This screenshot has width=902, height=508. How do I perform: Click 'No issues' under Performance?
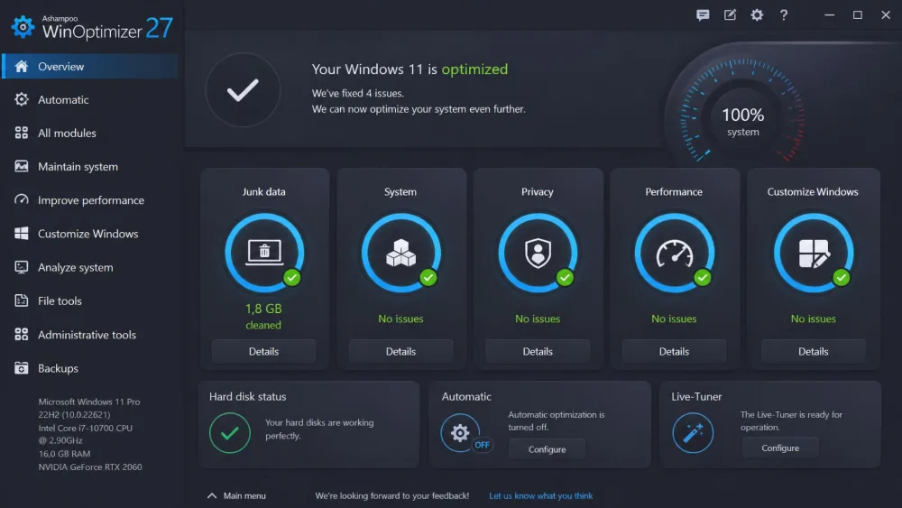674,319
